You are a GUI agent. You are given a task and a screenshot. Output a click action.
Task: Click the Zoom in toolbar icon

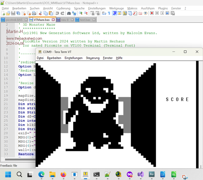80,13
